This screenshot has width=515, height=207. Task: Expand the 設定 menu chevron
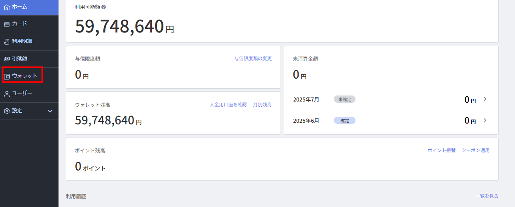(x=50, y=111)
